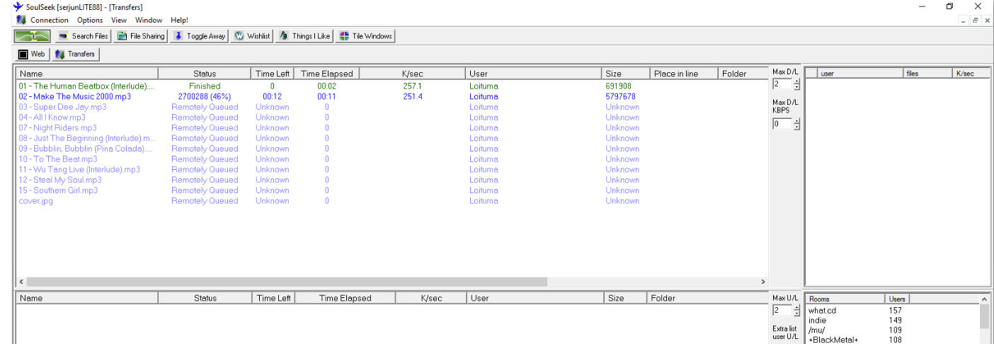Sort downloads by Status column header
This screenshot has height=344, width=994.
205,74
